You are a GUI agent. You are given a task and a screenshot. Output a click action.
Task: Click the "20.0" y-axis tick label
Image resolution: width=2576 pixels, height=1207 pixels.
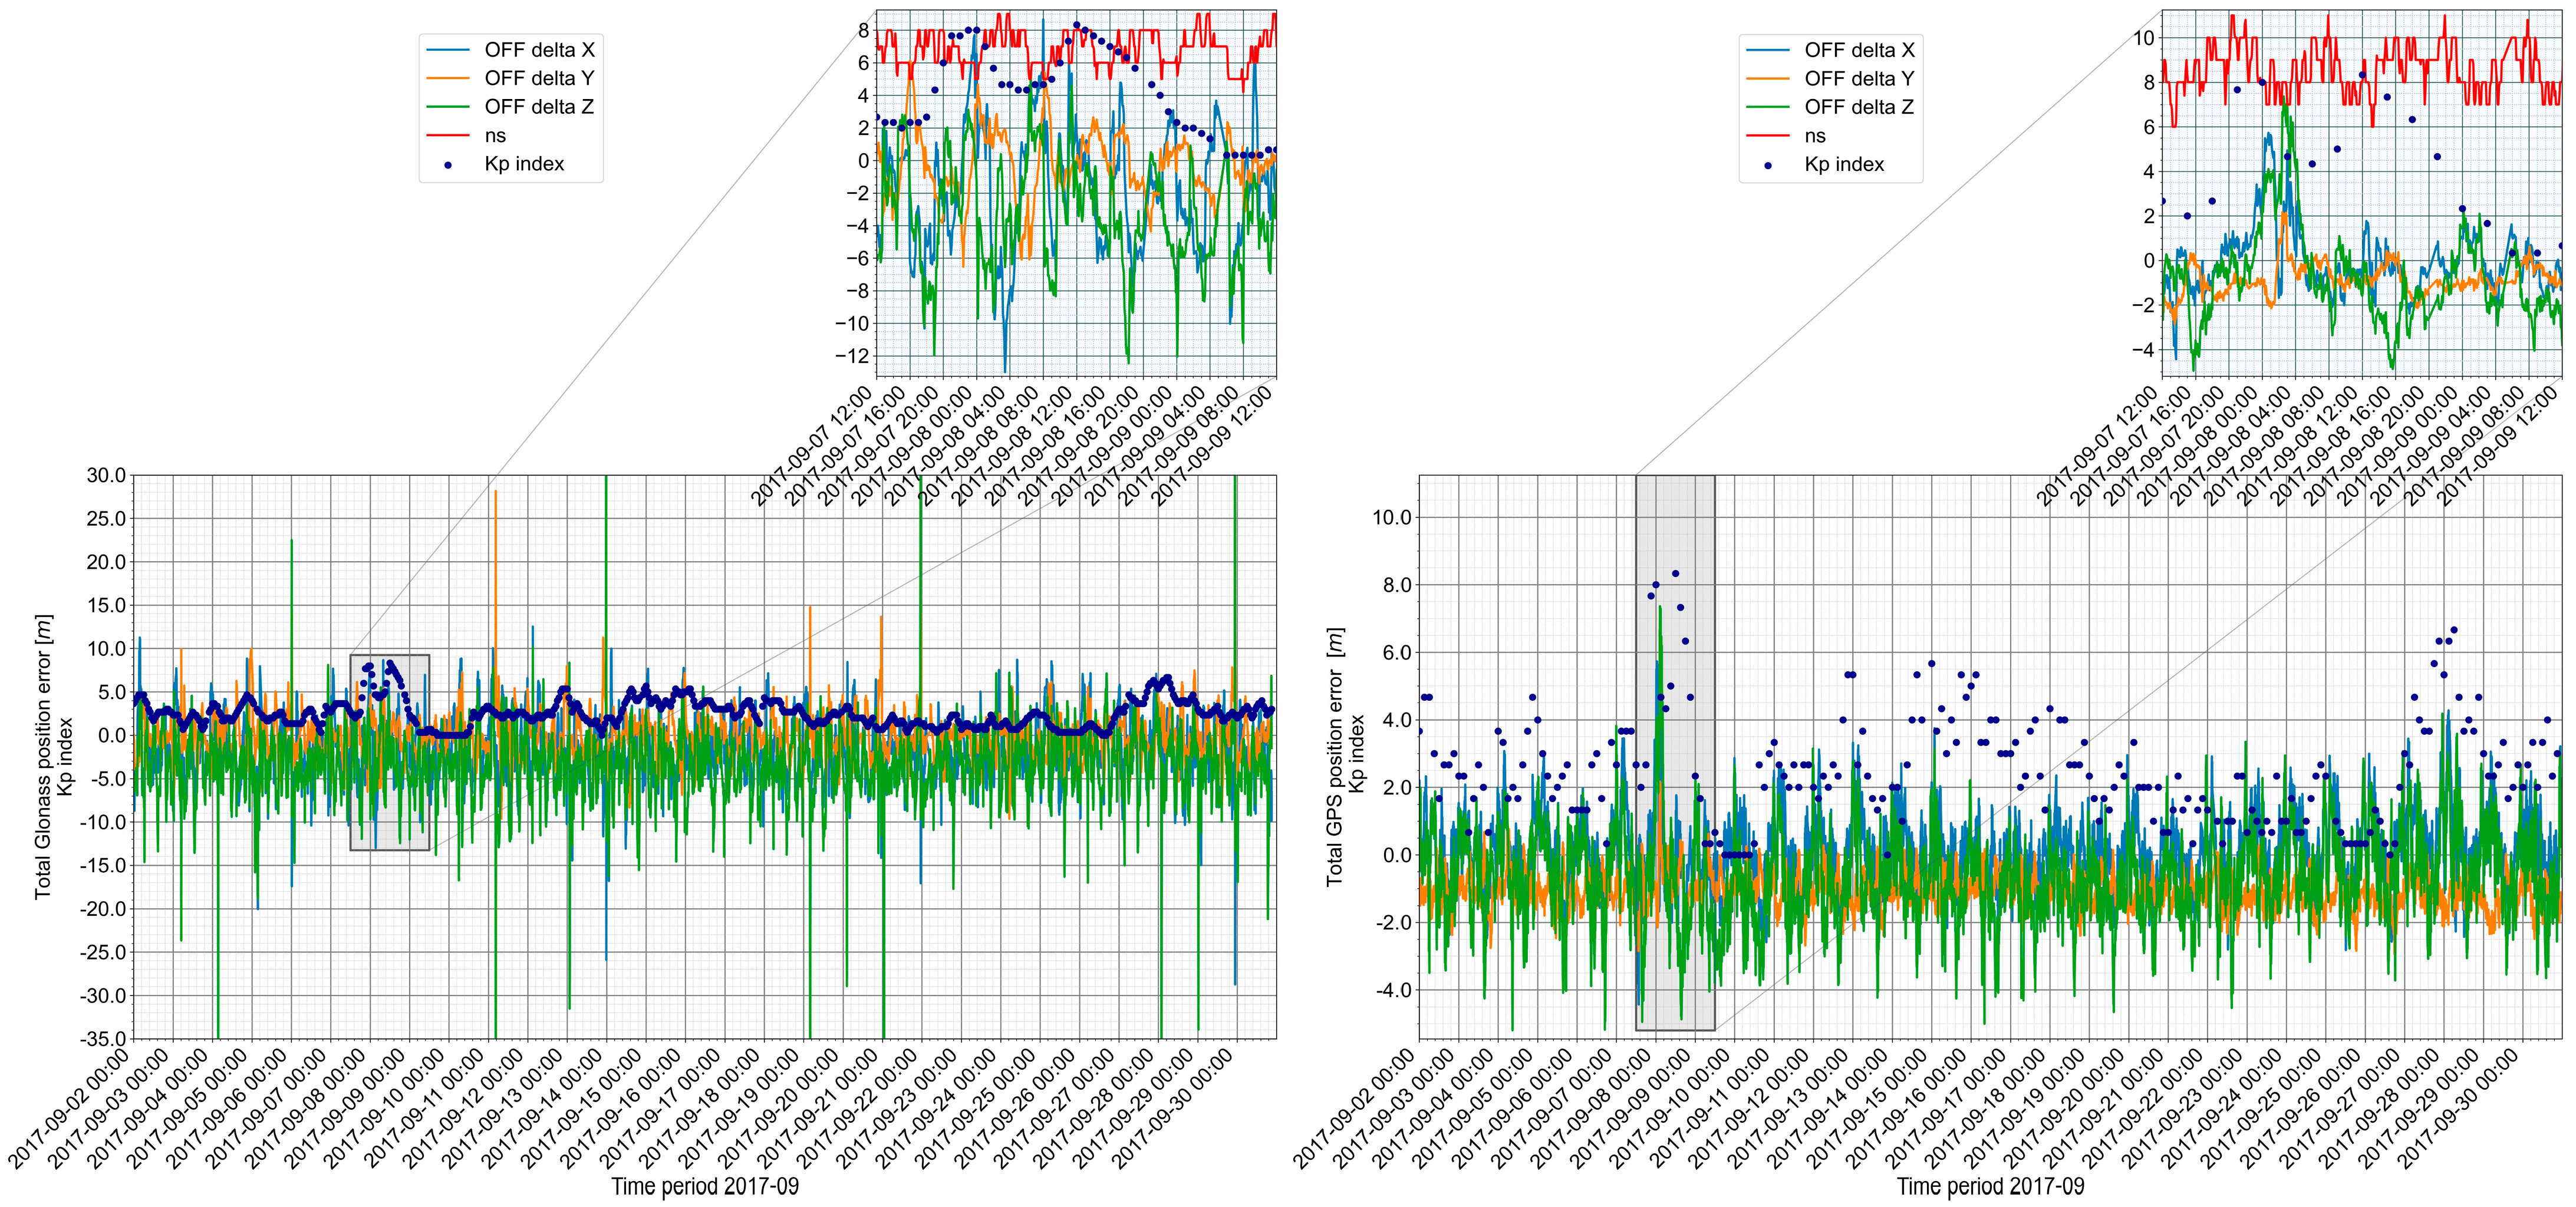pyautogui.click(x=106, y=562)
